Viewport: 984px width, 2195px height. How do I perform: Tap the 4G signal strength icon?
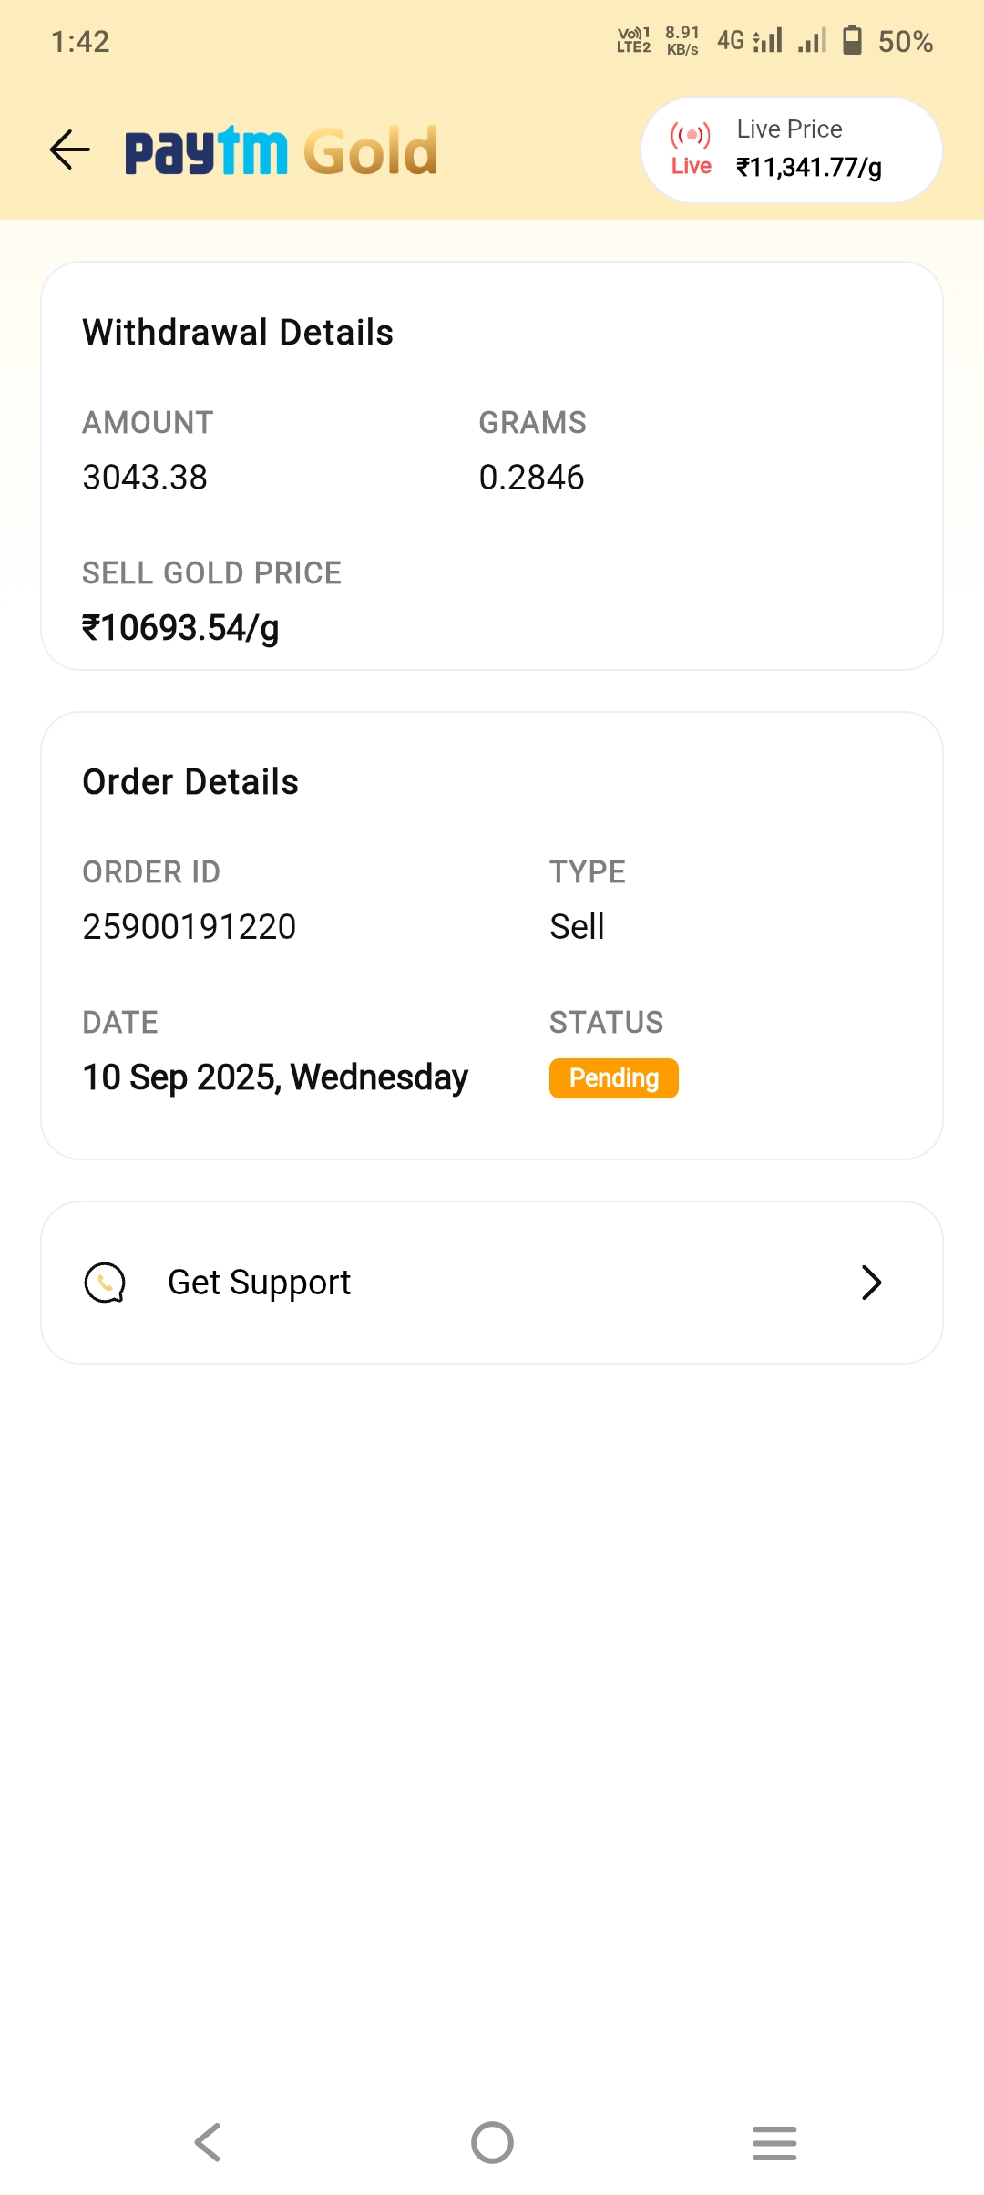pyautogui.click(x=751, y=41)
